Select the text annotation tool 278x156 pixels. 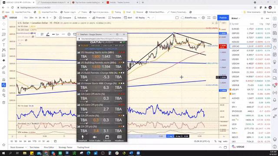[x=4, y=45]
